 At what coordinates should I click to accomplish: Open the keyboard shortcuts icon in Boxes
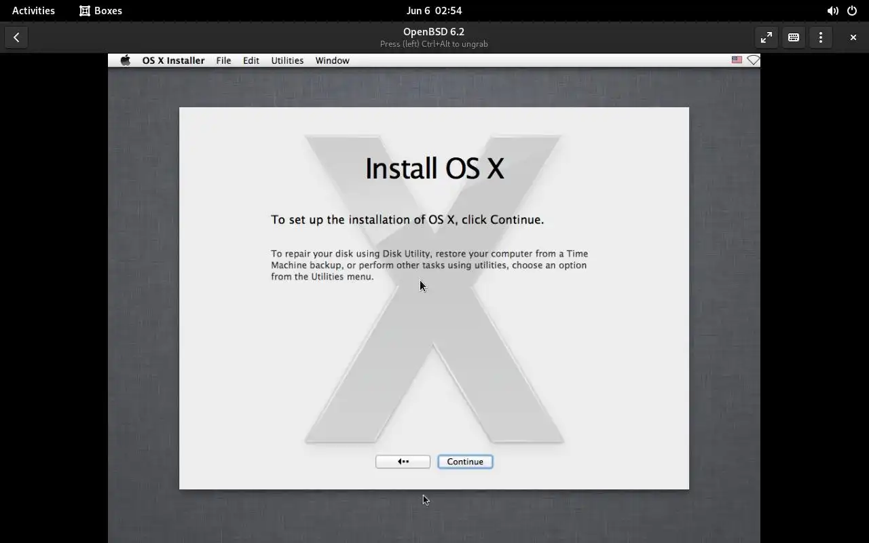point(794,37)
